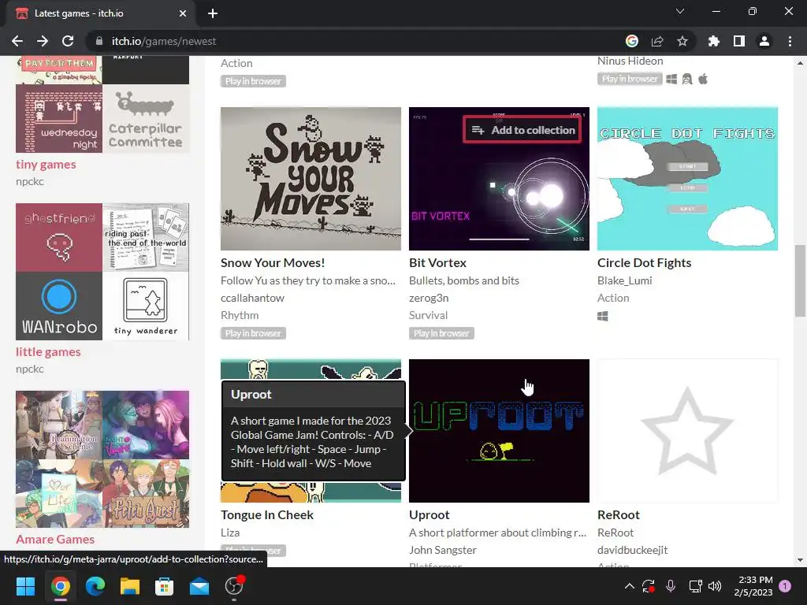
Task: Open the ReRoot star placeholder thumbnail
Action: (687, 431)
